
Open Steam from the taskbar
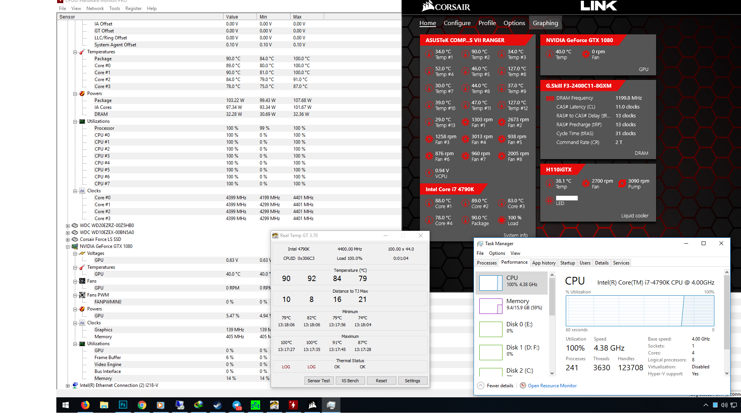218,405
